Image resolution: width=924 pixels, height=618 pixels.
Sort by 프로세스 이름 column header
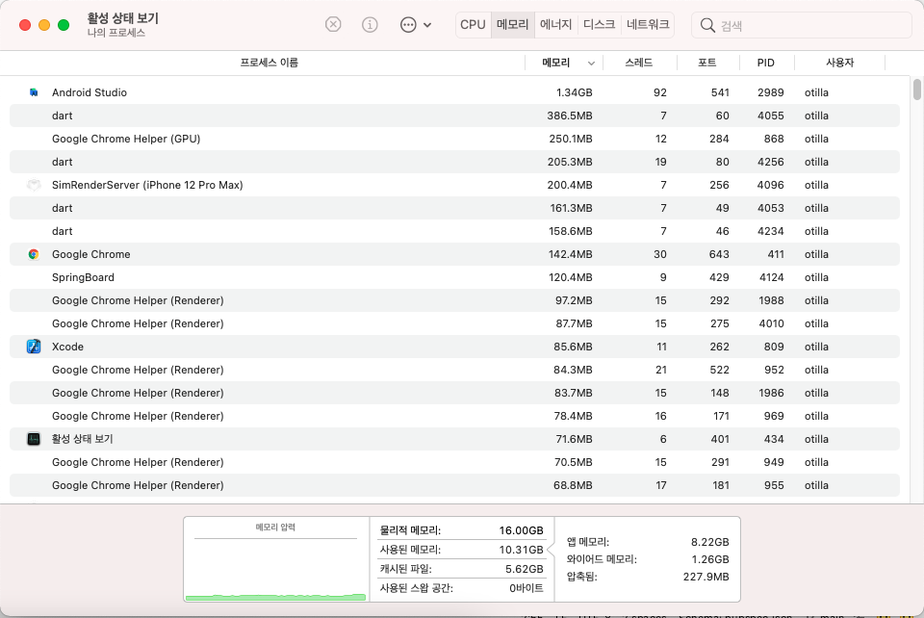(269, 63)
